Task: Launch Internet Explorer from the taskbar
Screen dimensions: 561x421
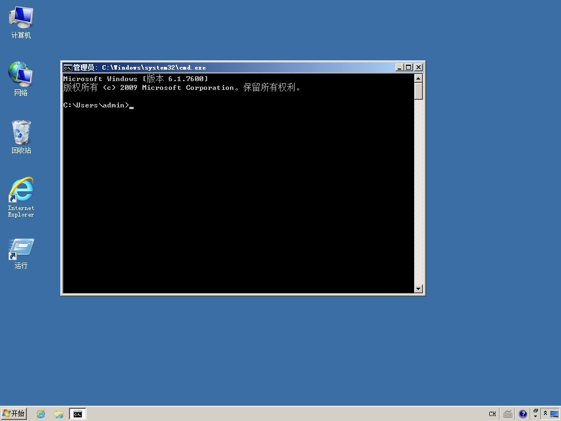Action: coord(41,414)
